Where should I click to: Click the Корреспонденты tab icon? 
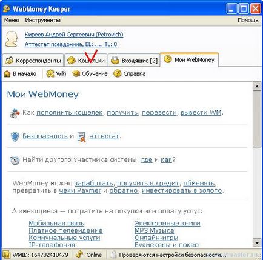point(9,61)
